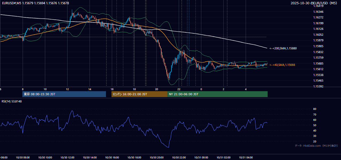Click the 10/30 14:00 date label
This screenshot has width=341, height=160.
click(x=90, y=158)
